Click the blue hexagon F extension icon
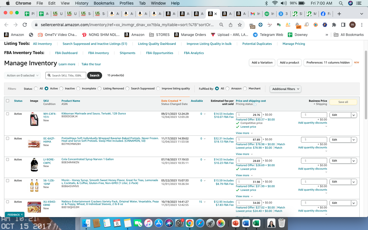This screenshot has width=368, height=230. [x=325, y=25]
